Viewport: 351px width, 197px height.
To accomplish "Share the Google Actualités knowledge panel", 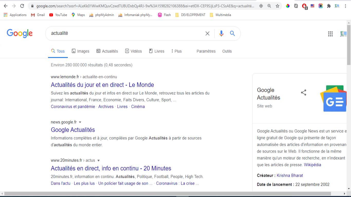I will [304, 93].
